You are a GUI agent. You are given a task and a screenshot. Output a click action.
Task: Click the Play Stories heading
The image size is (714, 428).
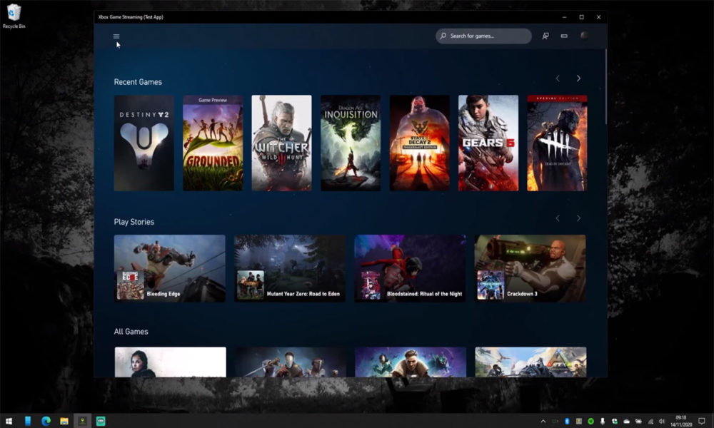click(134, 222)
